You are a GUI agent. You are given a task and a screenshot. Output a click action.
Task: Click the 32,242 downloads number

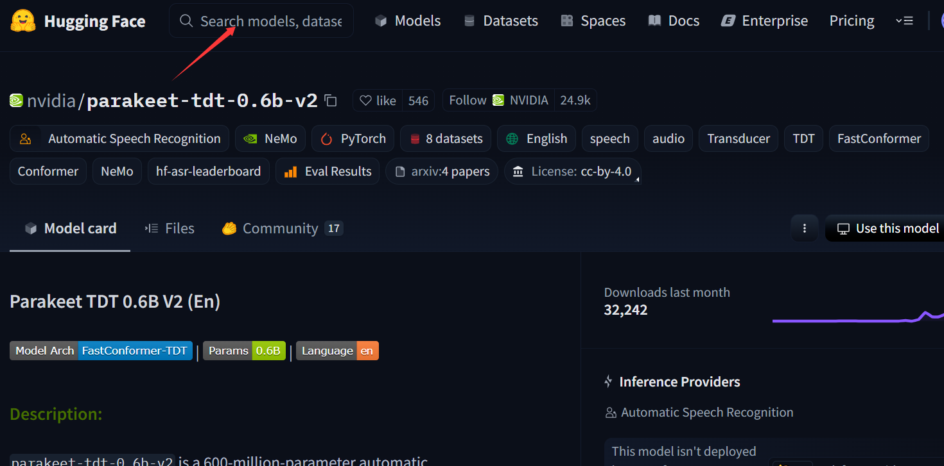coord(625,310)
